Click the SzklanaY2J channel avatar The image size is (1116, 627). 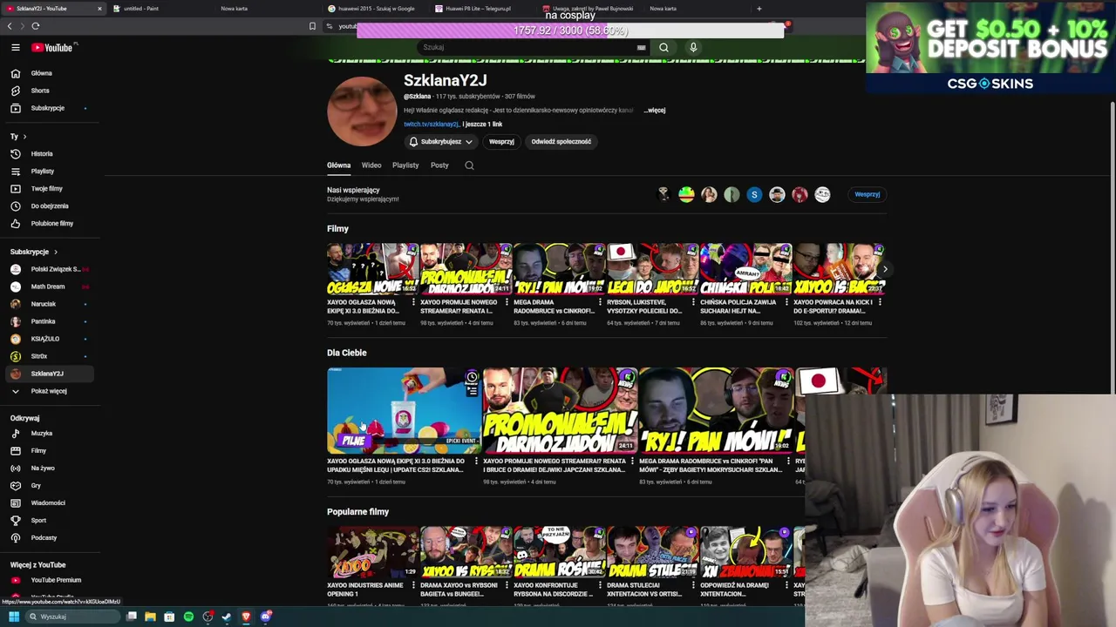[x=362, y=111]
